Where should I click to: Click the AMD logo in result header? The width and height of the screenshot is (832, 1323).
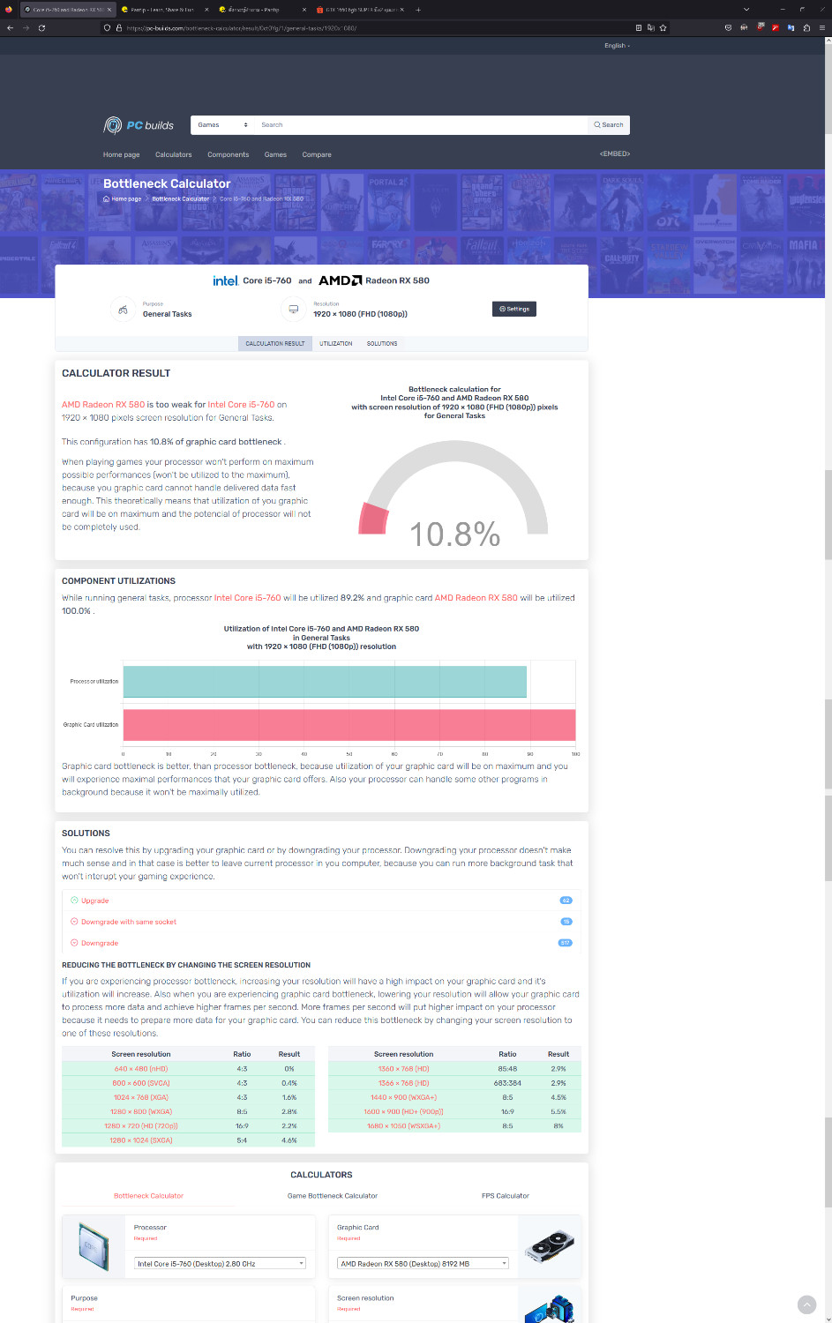341,280
